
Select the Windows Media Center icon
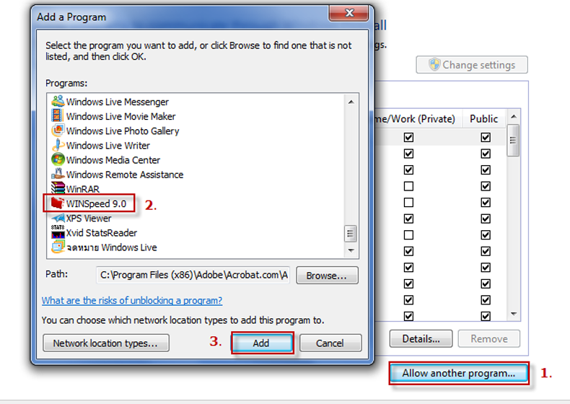point(58,160)
